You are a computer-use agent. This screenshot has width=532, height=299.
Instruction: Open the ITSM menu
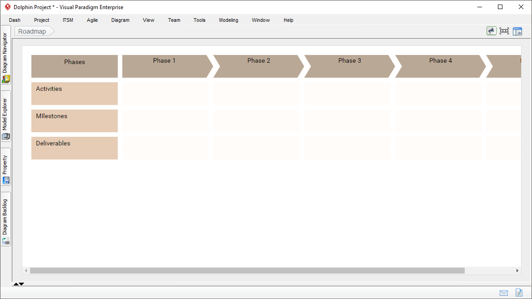[68, 20]
